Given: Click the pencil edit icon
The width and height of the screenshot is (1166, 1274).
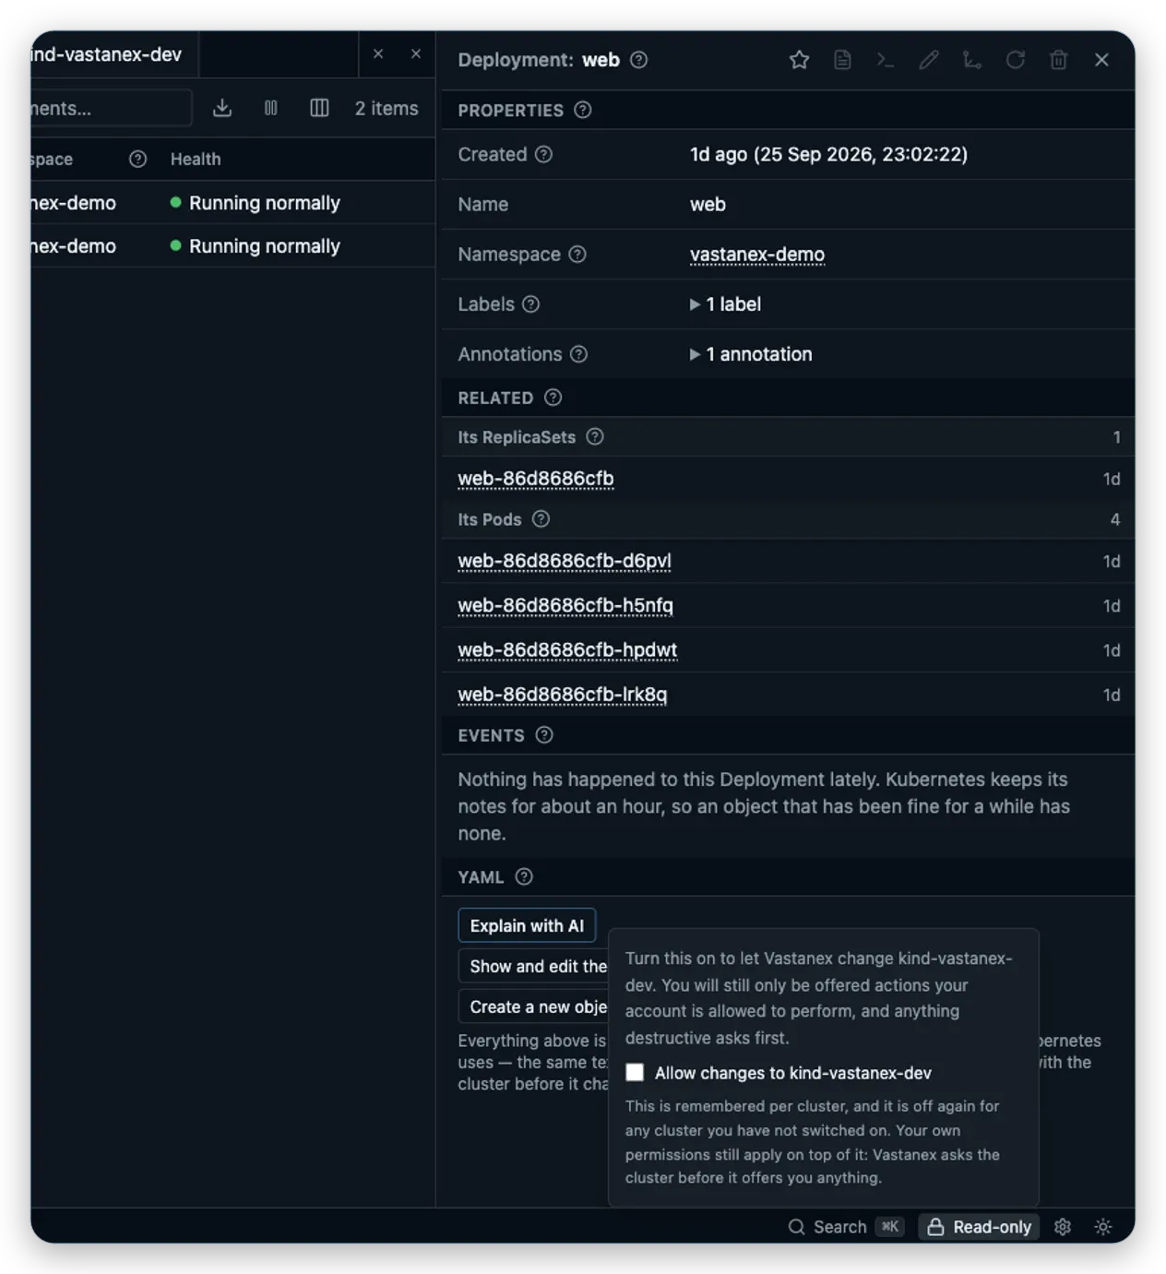Looking at the screenshot, I should (x=929, y=60).
